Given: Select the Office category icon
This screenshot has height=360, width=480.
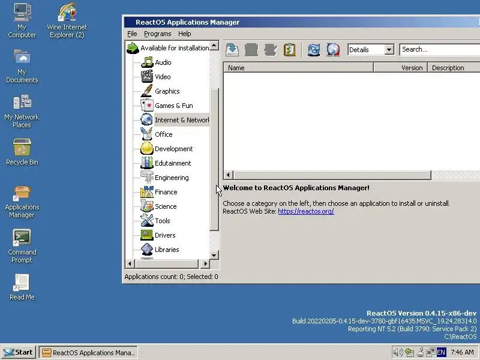Looking at the screenshot, I should pyautogui.click(x=147, y=134).
